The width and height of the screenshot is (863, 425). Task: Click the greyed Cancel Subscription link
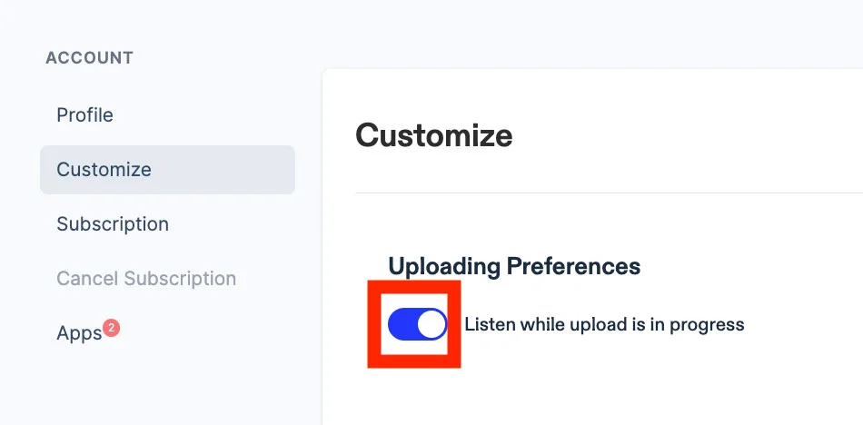tap(146, 279)
